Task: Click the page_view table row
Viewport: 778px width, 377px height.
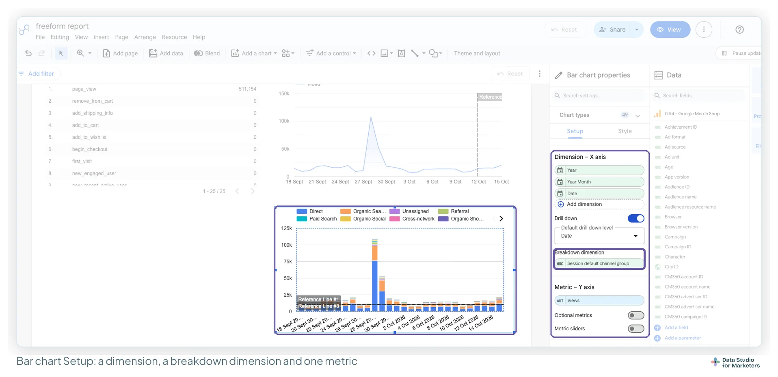Action: click(152, 89)
